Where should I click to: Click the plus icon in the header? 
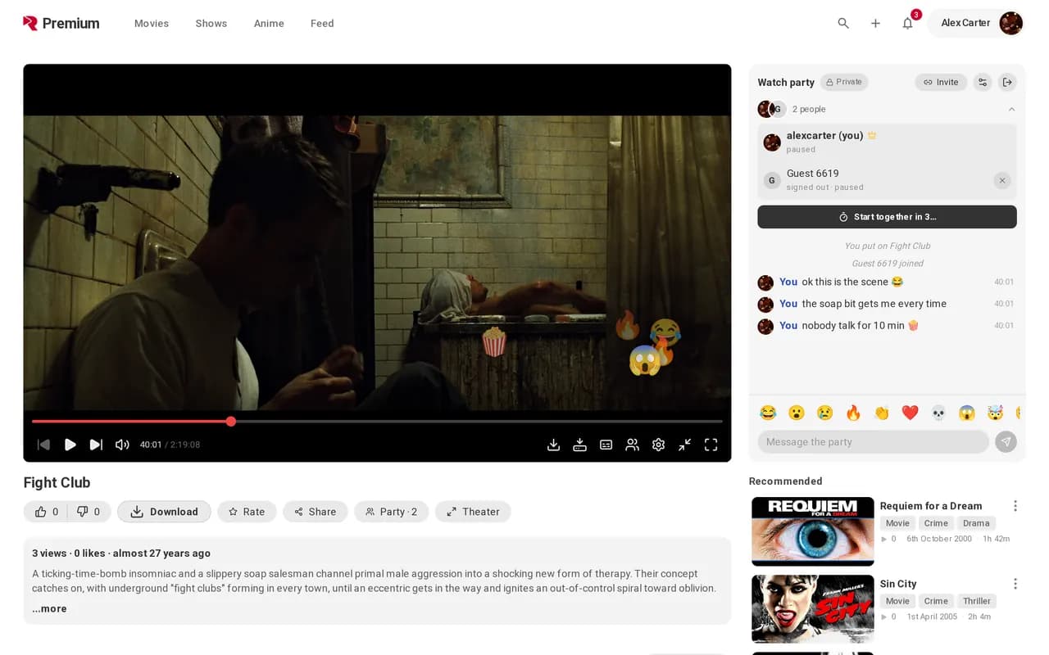coord(875,23)
